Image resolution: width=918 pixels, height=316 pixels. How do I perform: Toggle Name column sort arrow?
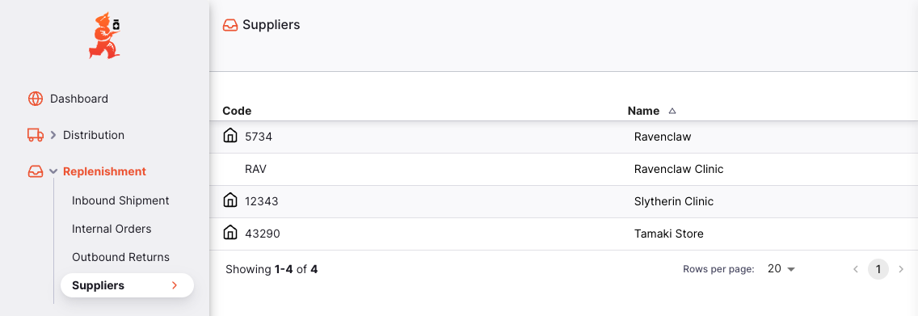point(672,111)
